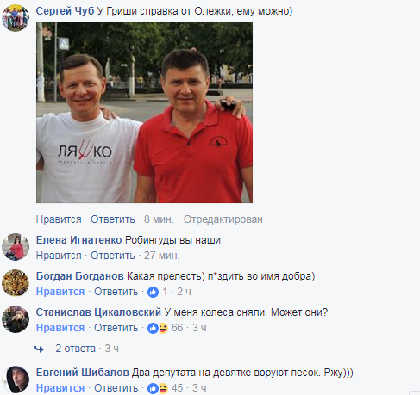The image size is (420, 395).
Task: Toggle Нравится on Евгений Шибалов's comment
Action: pos(60,388)
